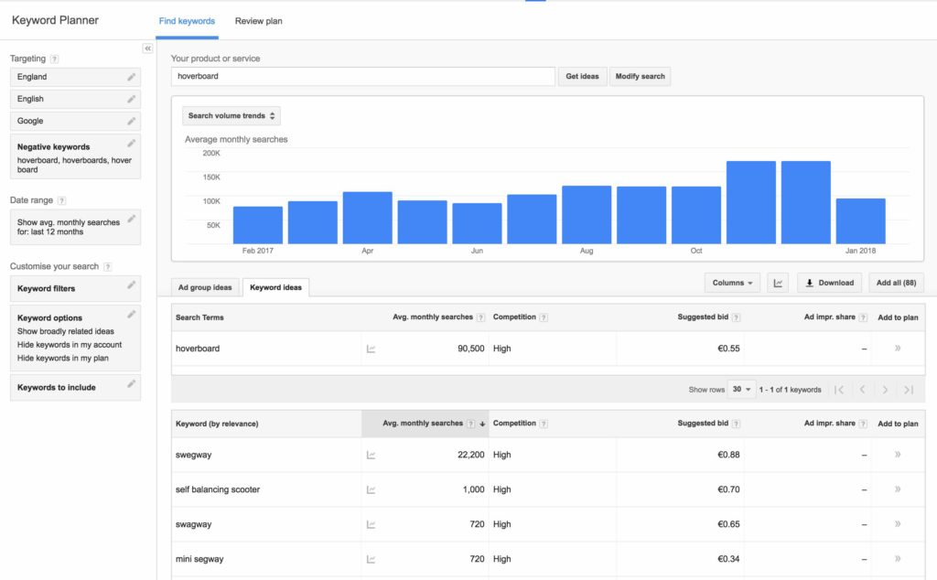Click Hide keywords in my account text
The width and height of the screenshot is (937, 580).
pos(70,345)
